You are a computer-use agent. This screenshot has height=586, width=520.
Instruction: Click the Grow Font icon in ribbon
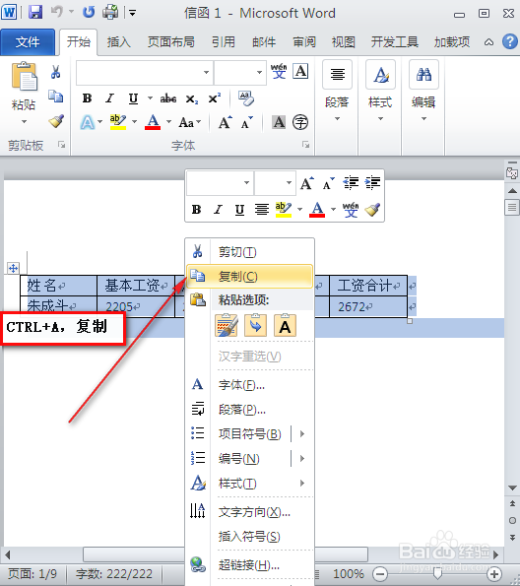pos(226,122)
